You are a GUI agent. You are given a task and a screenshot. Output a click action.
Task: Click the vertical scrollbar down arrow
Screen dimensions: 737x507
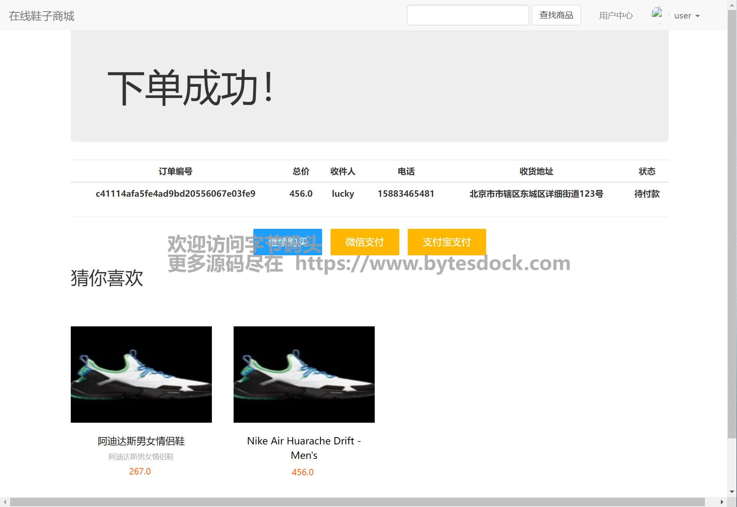pyautogui.click(x=732, y=492)
